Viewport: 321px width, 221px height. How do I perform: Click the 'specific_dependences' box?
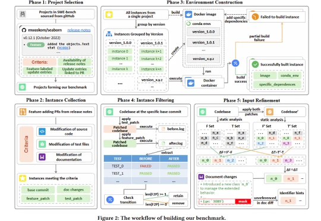click(x=277, y=84)
